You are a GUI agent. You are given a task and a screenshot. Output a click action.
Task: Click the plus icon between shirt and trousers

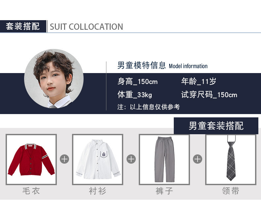click(131, 159)
